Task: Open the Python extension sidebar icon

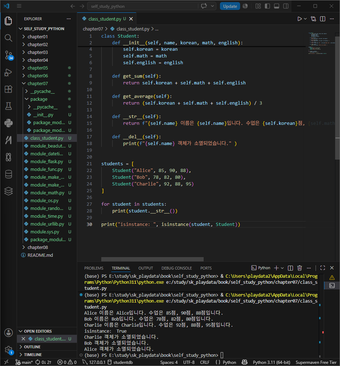Action: (8, 123)
